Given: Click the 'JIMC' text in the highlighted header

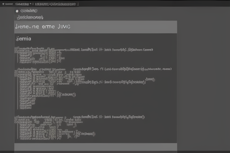Looking at the screenshot, I should coord(63,27).
